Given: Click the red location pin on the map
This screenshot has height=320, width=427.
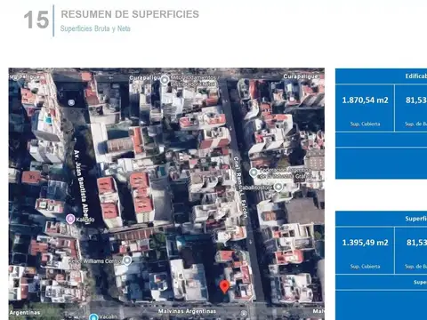Looking at the screenshot, I should (x=224, y=287).
